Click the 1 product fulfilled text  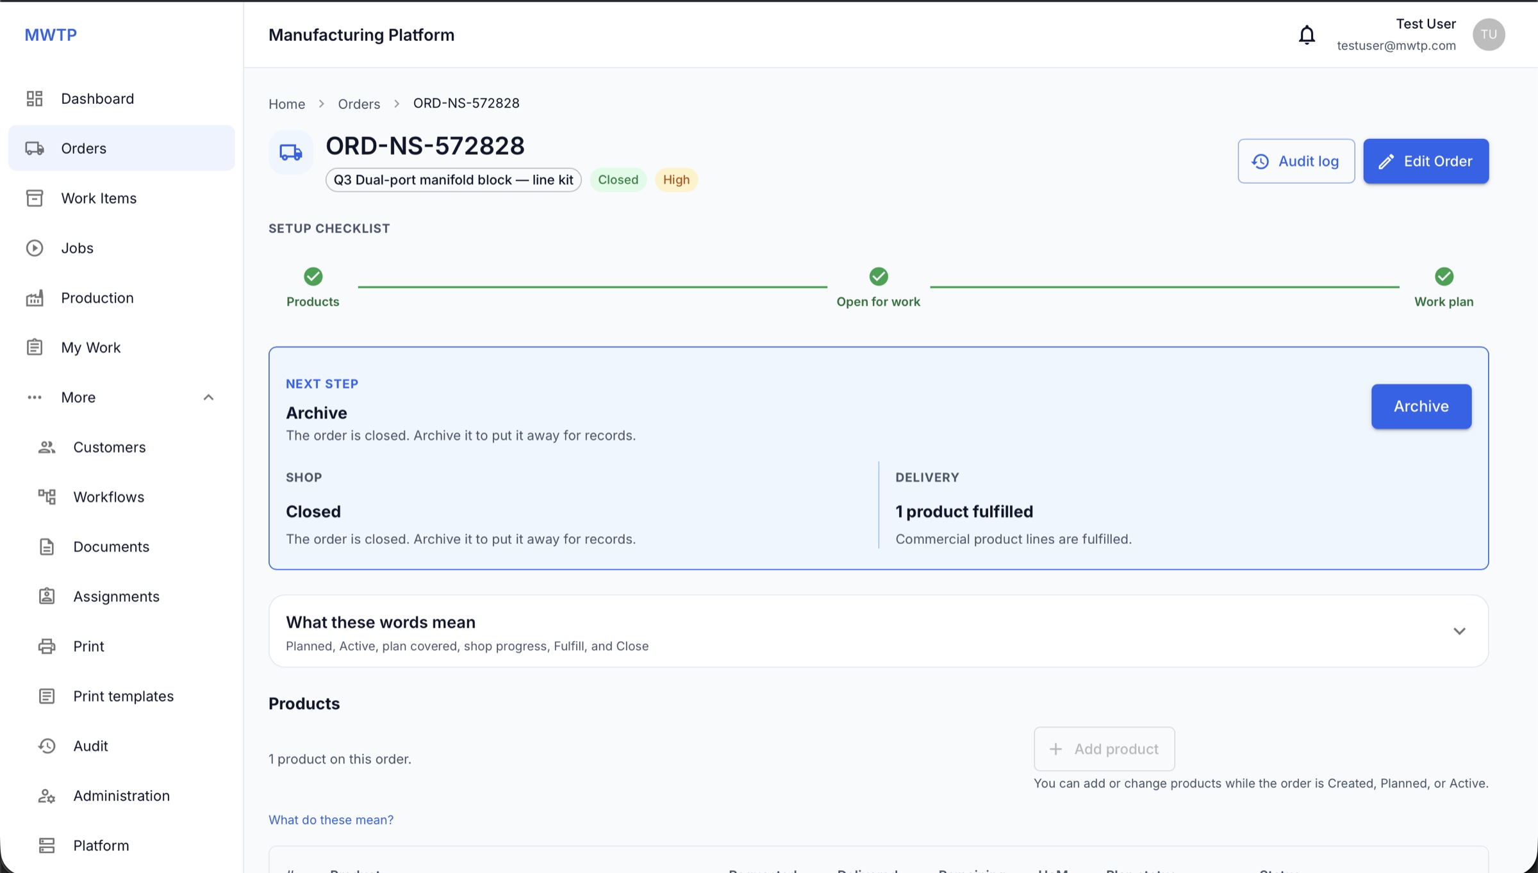pyautogui.click(x=964, y=512)
